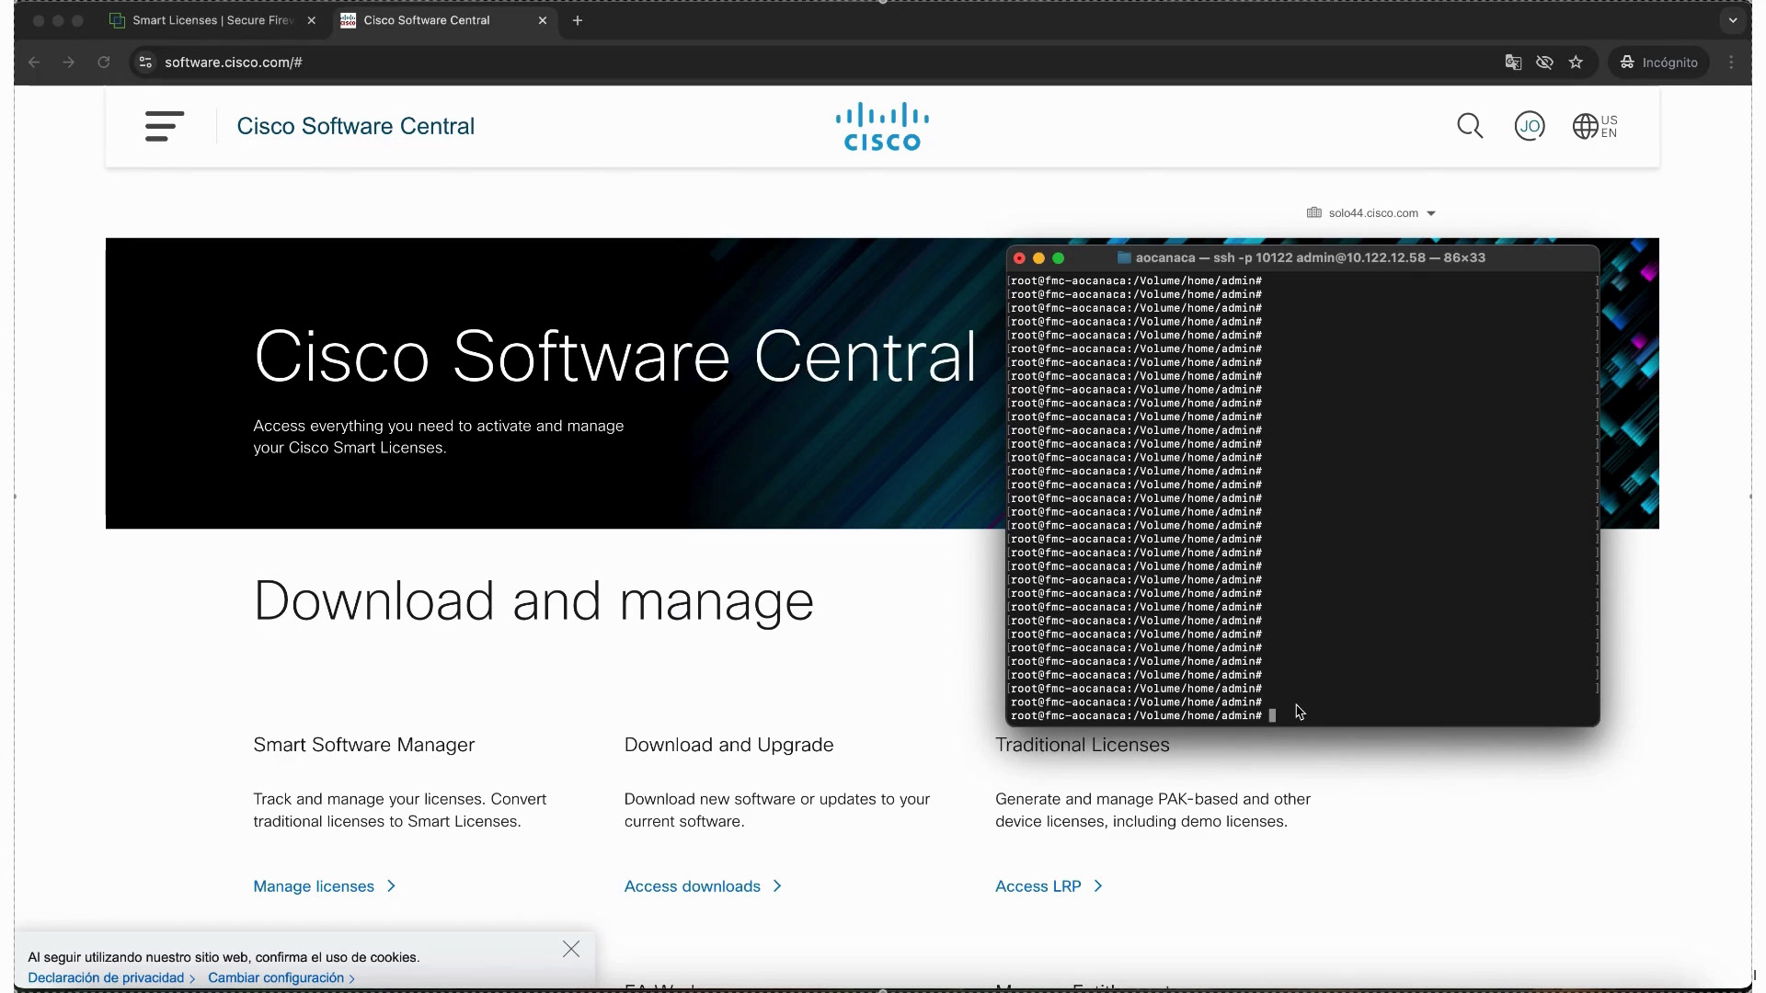
Task: Dismiss the cookie notice with X
Action: coord(571,949)
